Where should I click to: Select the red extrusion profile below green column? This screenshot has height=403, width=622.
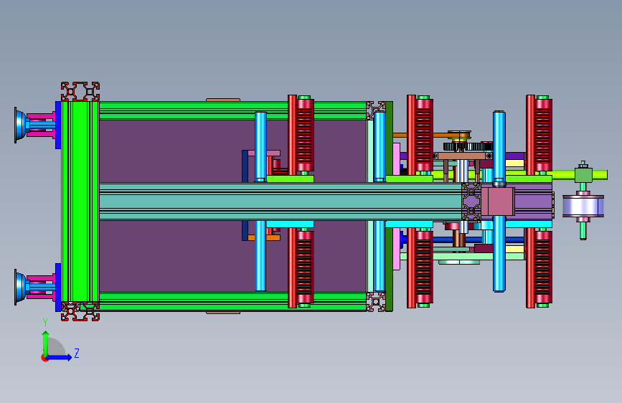tap(80, 311)
